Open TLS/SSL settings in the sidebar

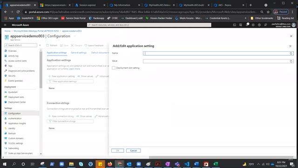pyautogui.click(x=15, y=143)
